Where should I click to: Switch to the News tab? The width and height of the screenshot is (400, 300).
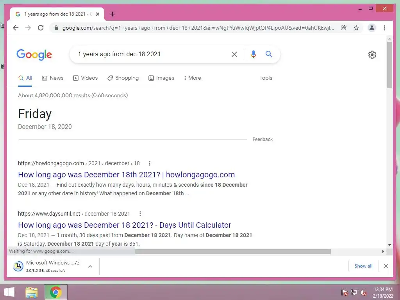pos(53,78)
